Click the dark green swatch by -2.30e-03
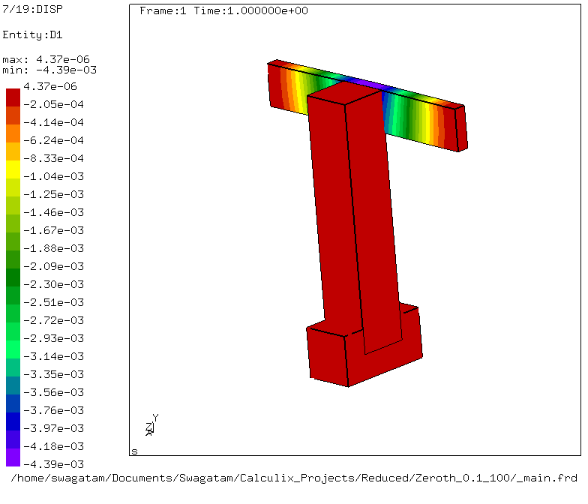This screenshot has height=504, width=588. [x=13, y=277]
